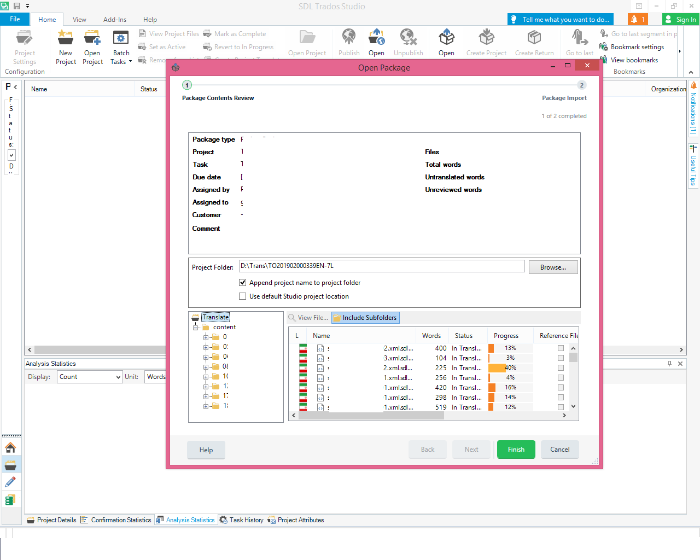Tick Reference File box for 256-word row
The height and width of the screenshot is (560, 700).
coord(561,378)
